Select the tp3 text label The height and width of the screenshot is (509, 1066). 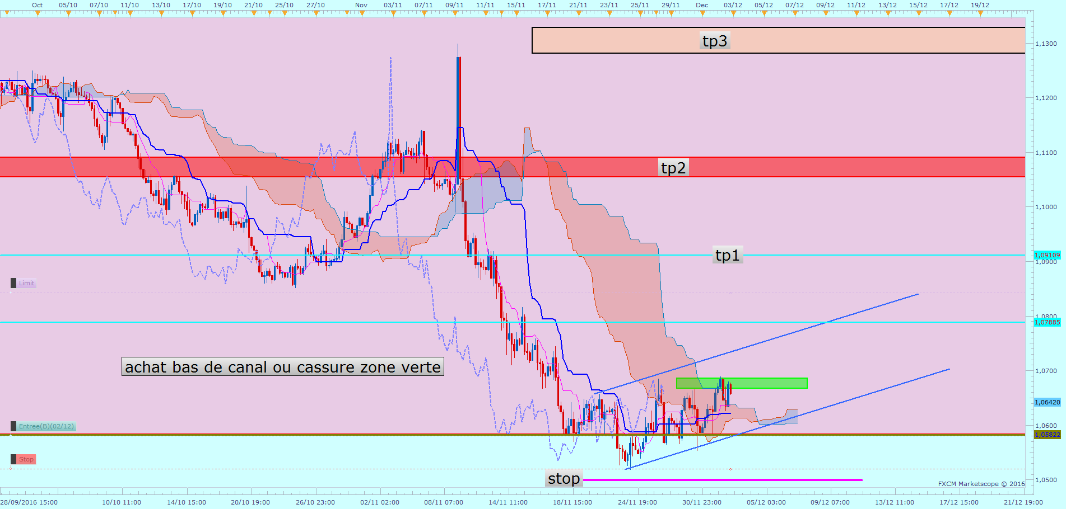pyautogui.click(x=715, y=41)
